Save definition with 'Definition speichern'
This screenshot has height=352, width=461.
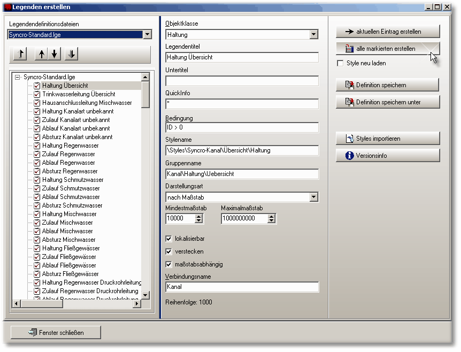(x=388, y=85)
